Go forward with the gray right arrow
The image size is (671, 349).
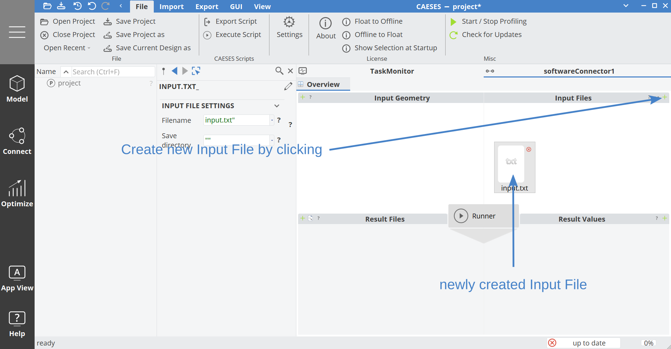click(x=185, y=71)
